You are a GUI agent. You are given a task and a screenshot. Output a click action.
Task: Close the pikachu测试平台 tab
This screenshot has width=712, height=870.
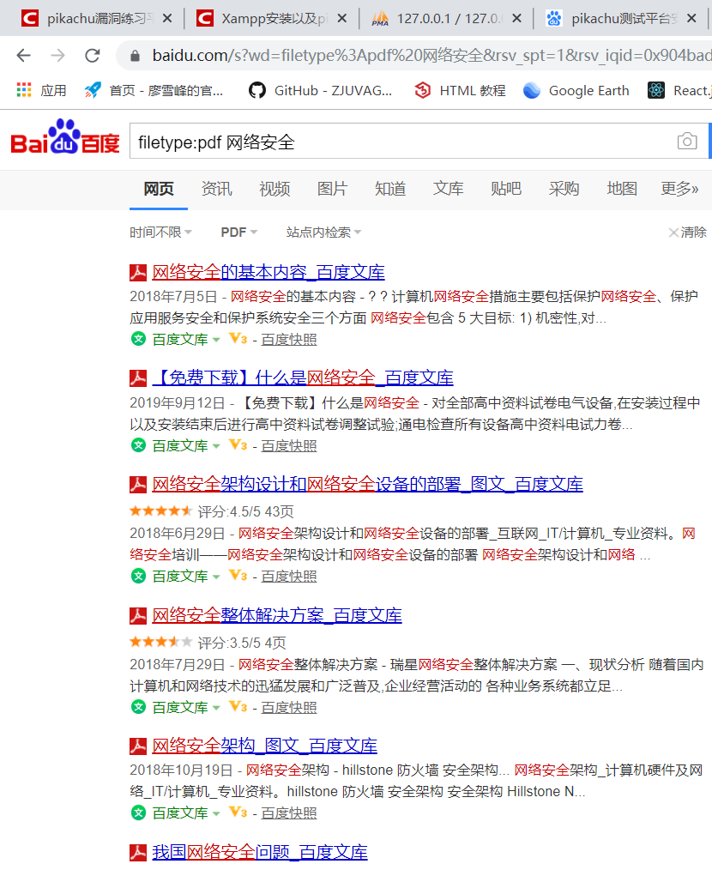[x=691, y=18]
